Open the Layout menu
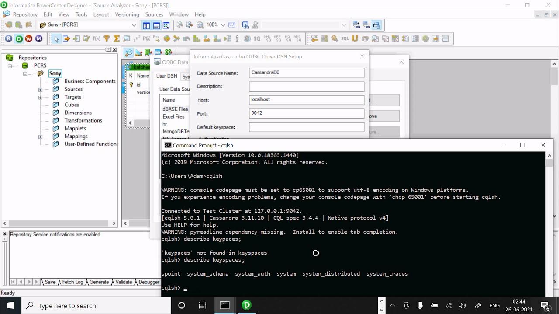 tap(101, 14)
